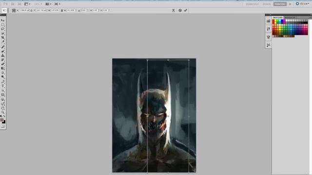This screenshot has height=175, width=312.
Task: Click the top-center transform handle
Action: pyautogui.click(x=168, y=60)
